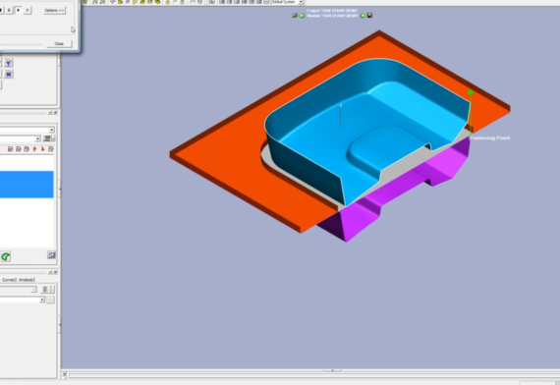The width and height of the screenshot is (560, 385).
Task: Click the green plus icon right of Module label
Action: (363, 16)
